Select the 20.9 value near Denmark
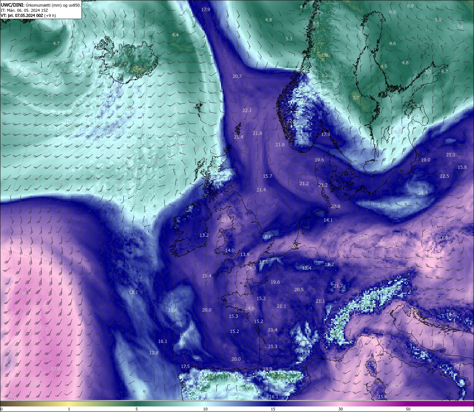Viewport: 474px width, 412px height. point(336,207)
